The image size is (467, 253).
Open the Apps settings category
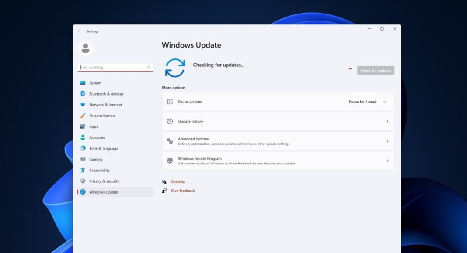[115, 126]
